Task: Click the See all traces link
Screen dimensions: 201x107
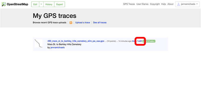Action: [100, 22]
